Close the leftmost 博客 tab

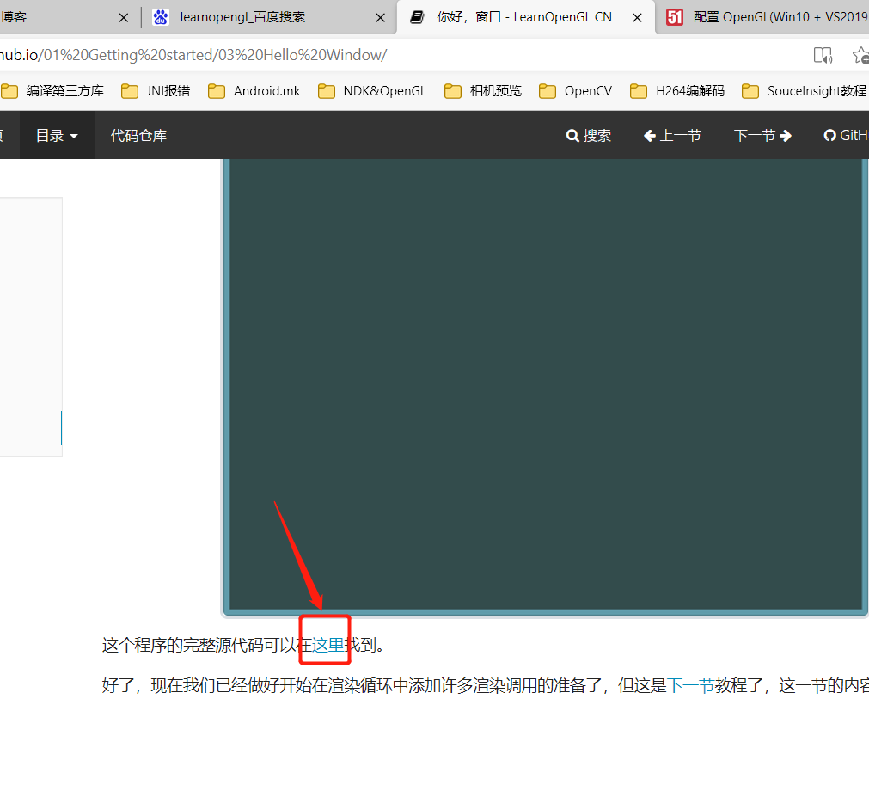[x=123, y=17]
